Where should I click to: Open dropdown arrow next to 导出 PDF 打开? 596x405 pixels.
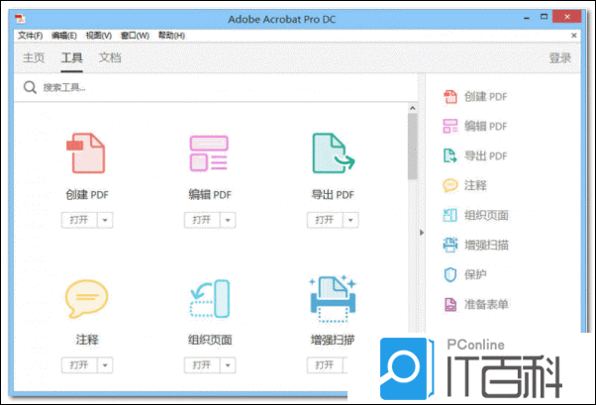tap(350, 220)
